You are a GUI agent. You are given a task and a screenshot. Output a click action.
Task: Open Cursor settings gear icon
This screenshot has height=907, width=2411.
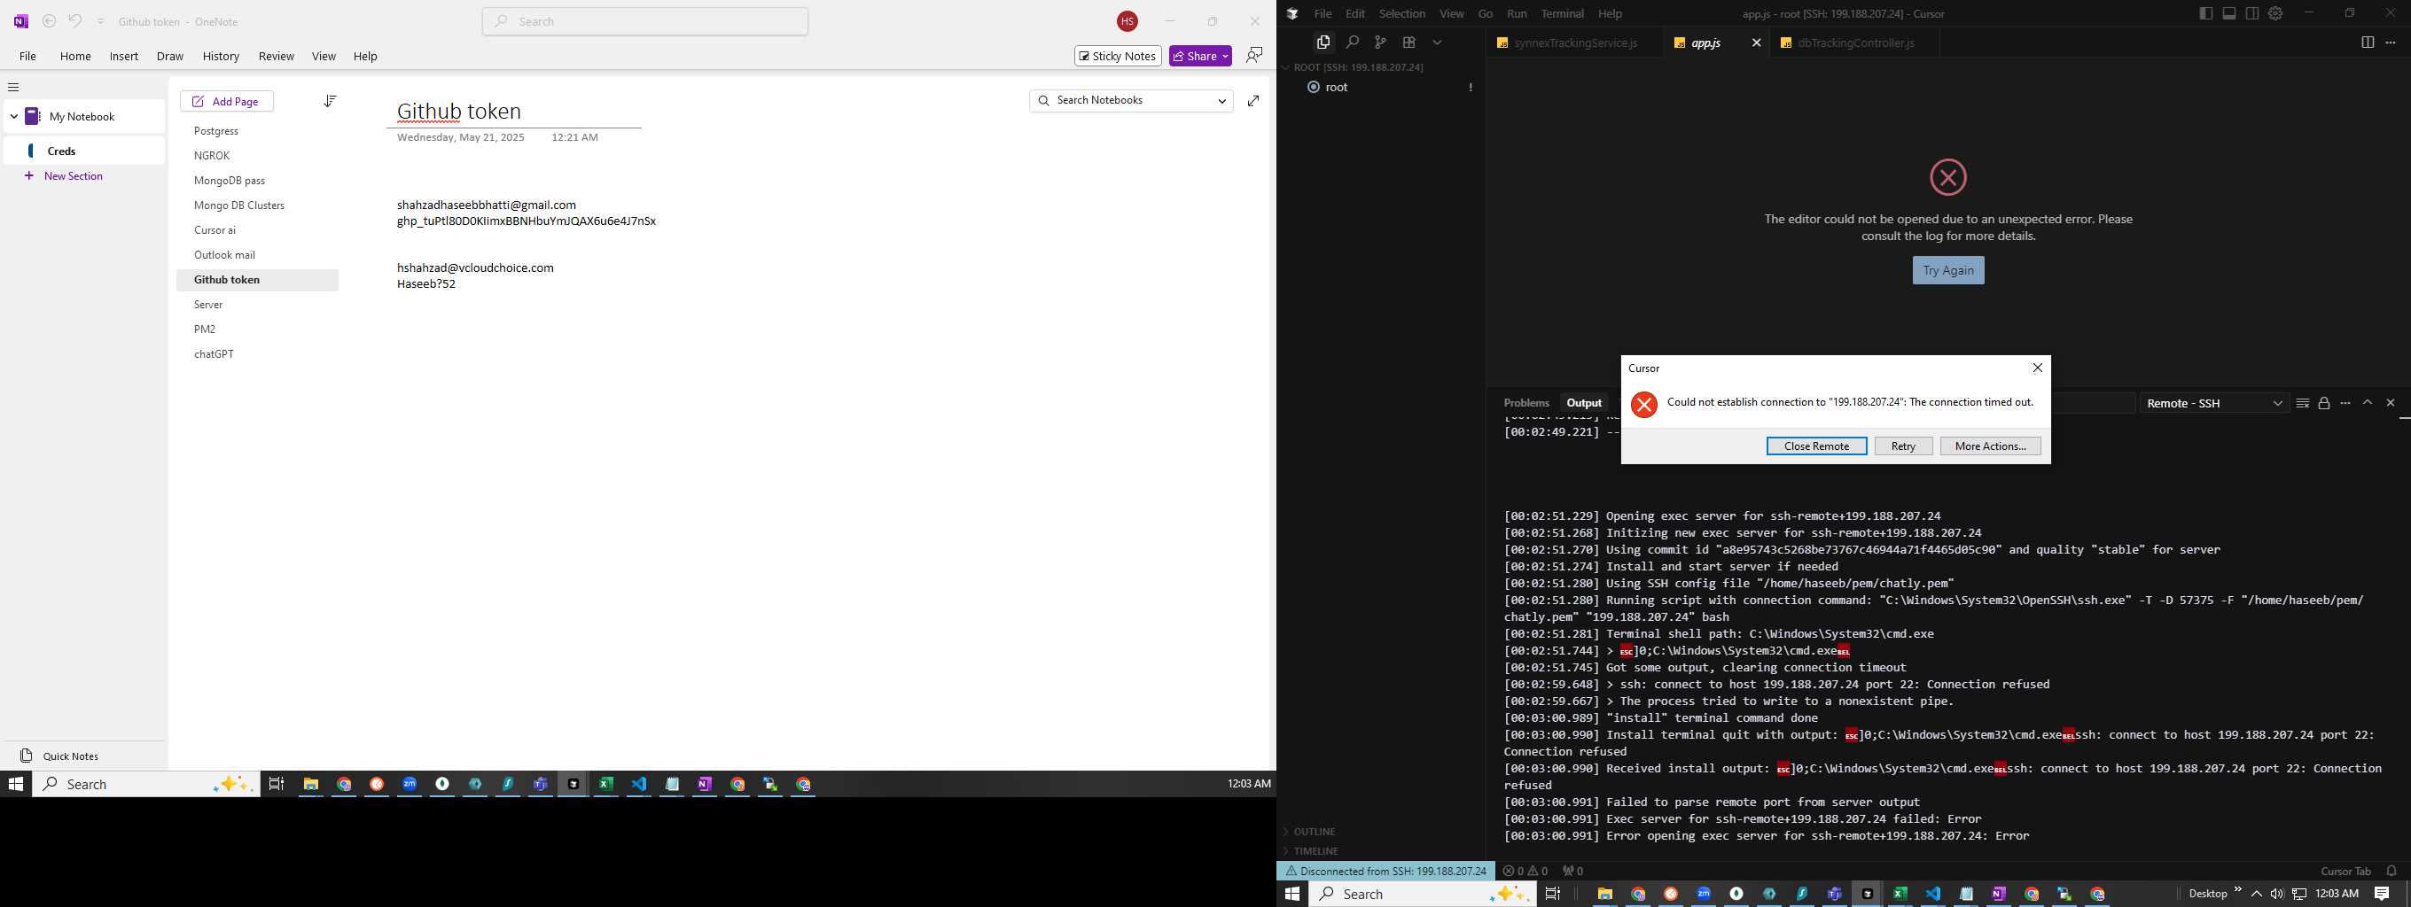[x=2275, y=13]
